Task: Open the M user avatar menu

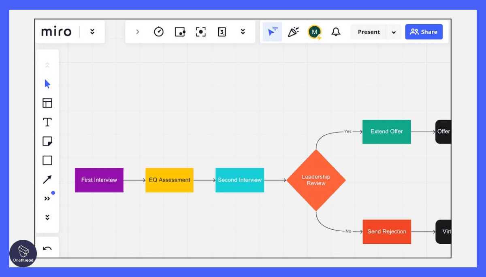Action: 315,32
